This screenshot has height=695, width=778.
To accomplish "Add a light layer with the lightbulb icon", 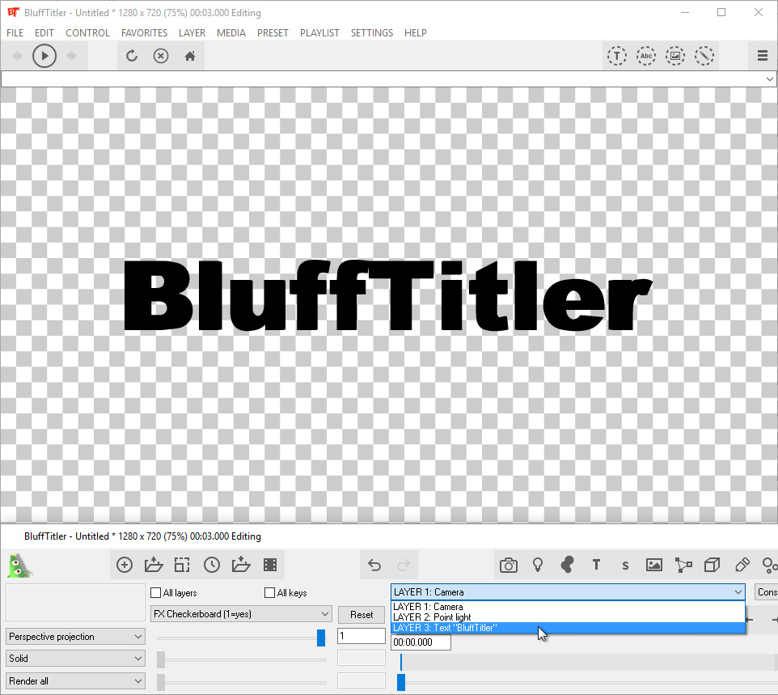I will pos(537,565).
